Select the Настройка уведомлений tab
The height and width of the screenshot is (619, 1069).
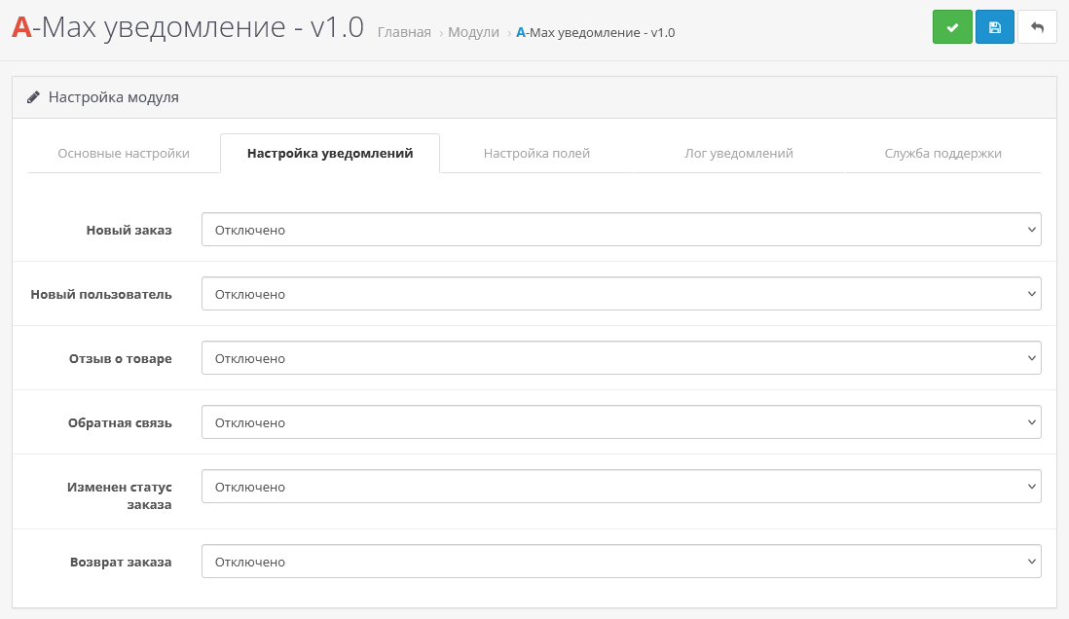point(330,153)
